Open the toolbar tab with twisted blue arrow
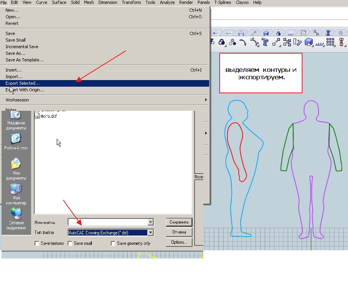348x288 pixels. tap(328, 33)
